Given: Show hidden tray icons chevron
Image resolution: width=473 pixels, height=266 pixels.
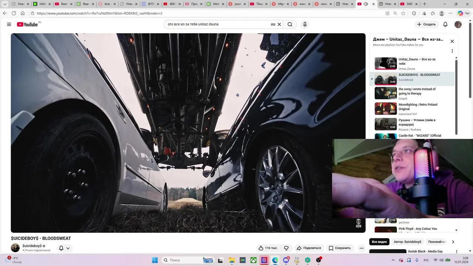Looking at the screenshot, I should point(393,260).
